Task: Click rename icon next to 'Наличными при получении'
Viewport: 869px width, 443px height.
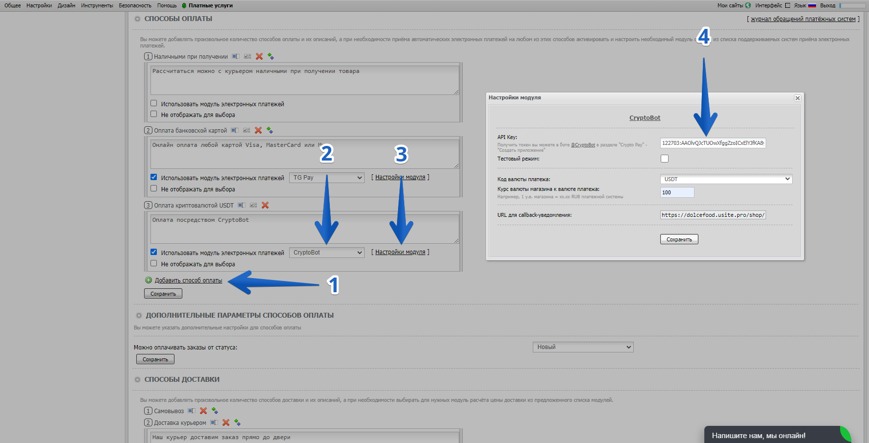Action: (236, 56)
